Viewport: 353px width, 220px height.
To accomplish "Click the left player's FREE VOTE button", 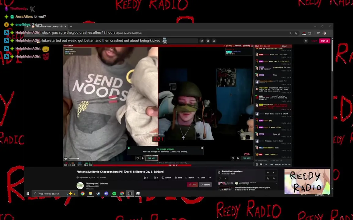I will tap(151, 158).
